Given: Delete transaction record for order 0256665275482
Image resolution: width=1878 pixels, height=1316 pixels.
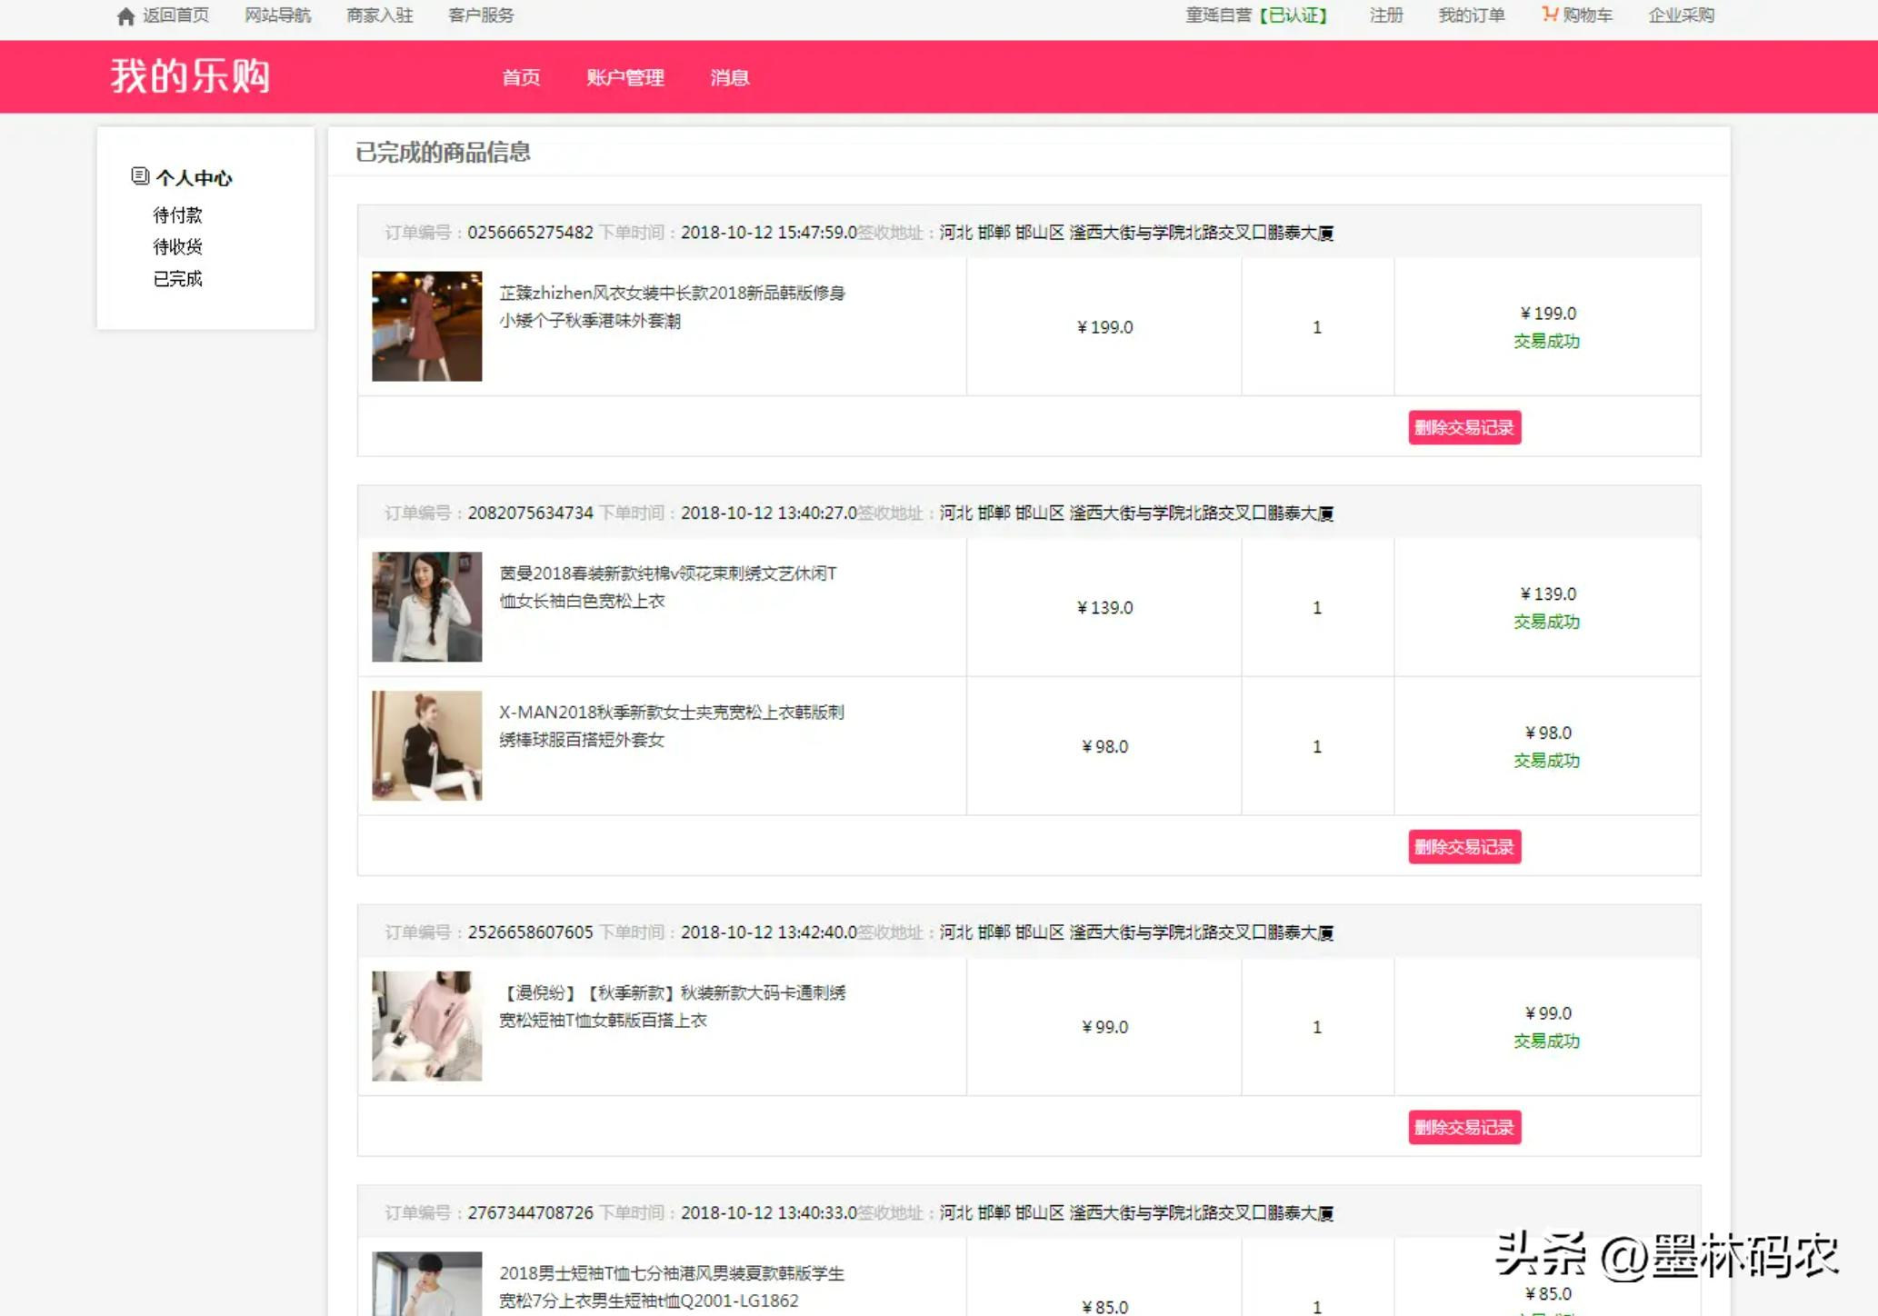Looking at the screenshot, I should [1463, 428].
